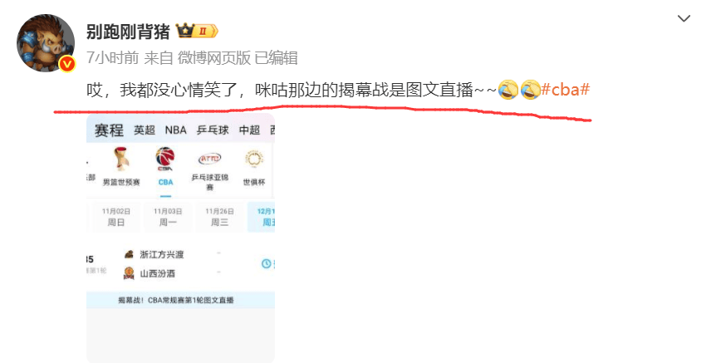Image resolution: width=706 pixels, height=363 pixels.
Task: Select the 11月26日 周三 date
Action: point(220,217)
